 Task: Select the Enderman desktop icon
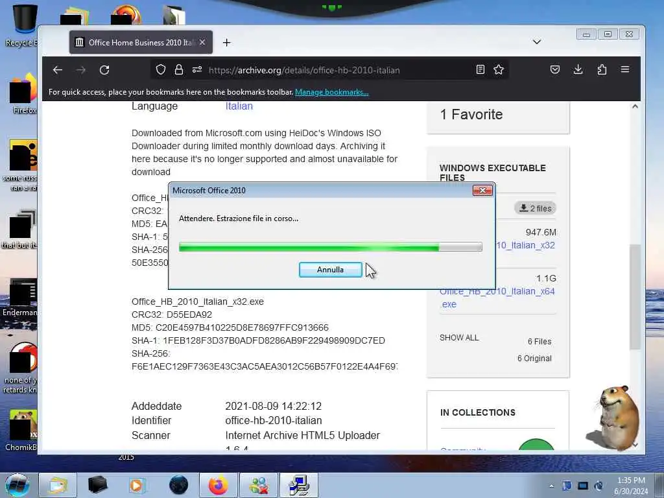(x=19, y=298)
